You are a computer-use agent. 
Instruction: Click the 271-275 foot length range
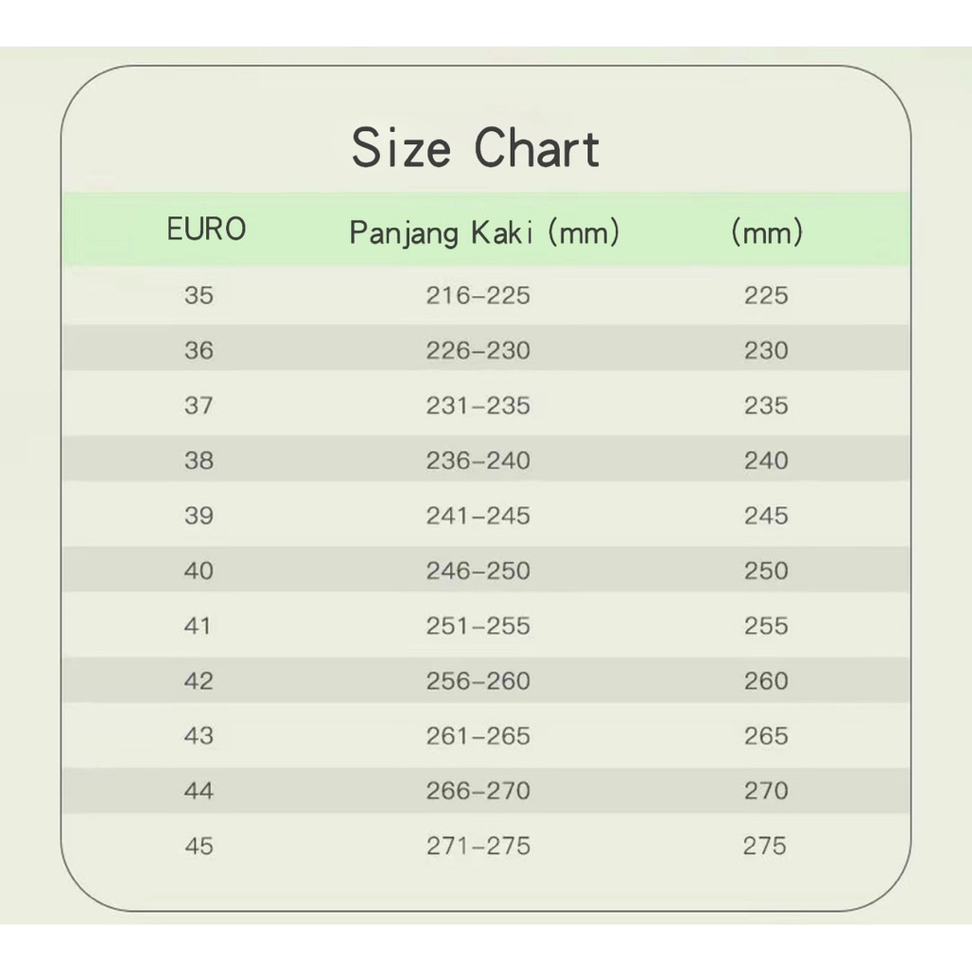tap(477, 847)
